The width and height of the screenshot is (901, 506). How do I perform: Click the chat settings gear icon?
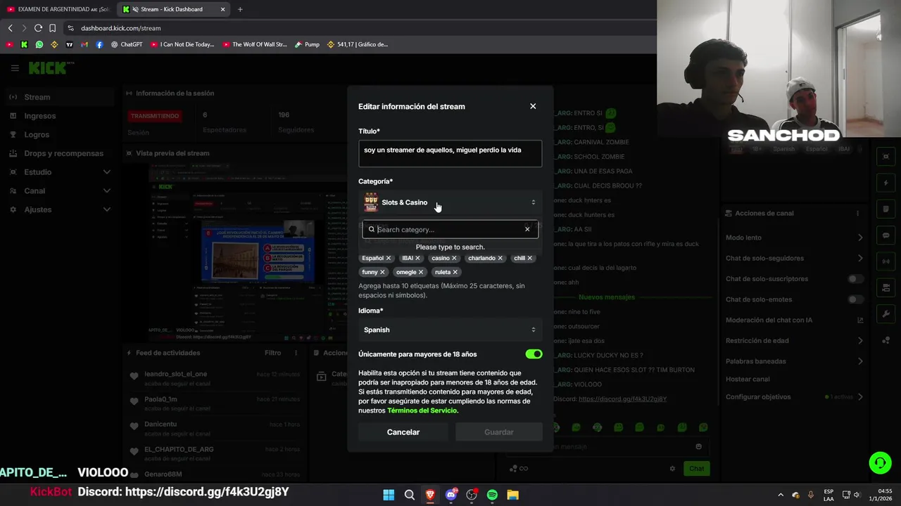672,469
